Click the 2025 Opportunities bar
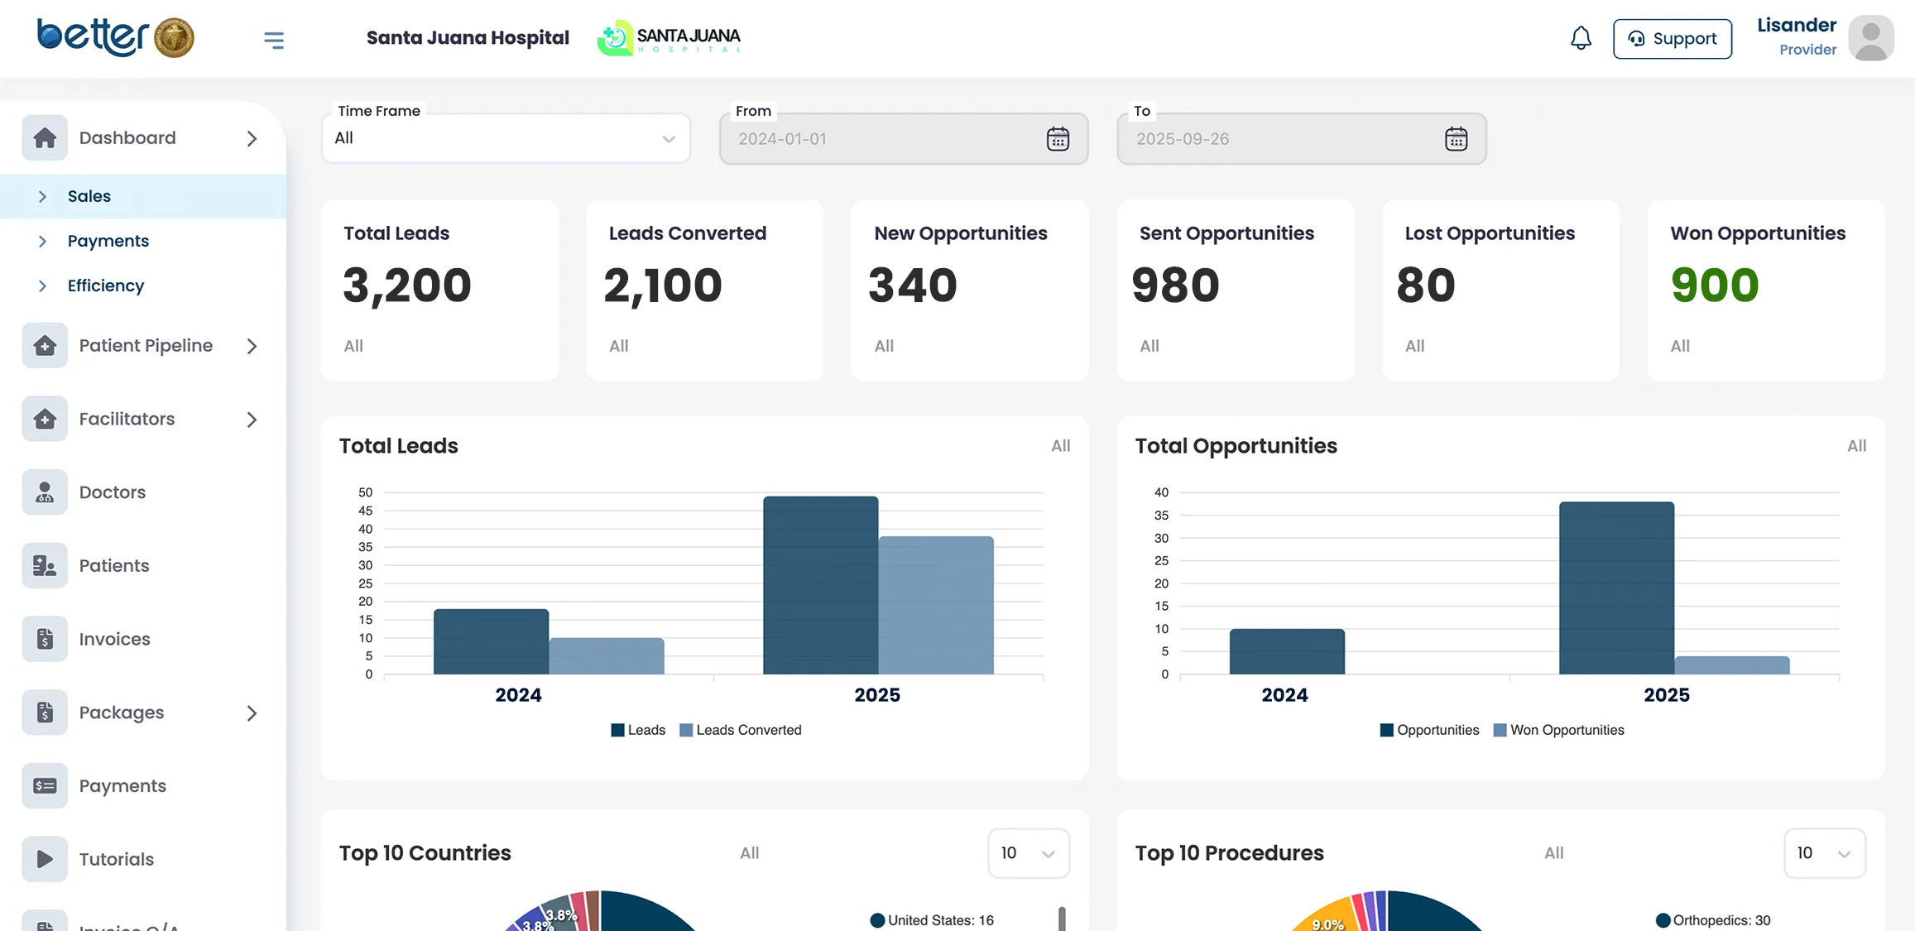Screen dimensions: 1915x931 [1616, 588]
